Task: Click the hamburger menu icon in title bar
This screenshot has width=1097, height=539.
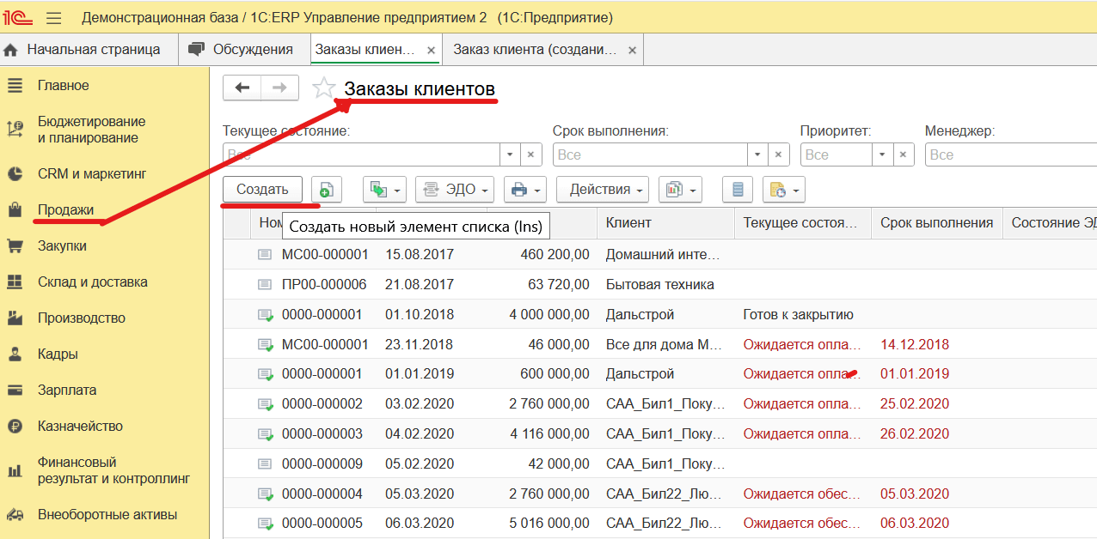Action: [53, 16]
